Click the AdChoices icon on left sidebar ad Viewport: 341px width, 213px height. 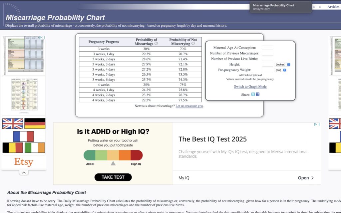pos(41,38)
